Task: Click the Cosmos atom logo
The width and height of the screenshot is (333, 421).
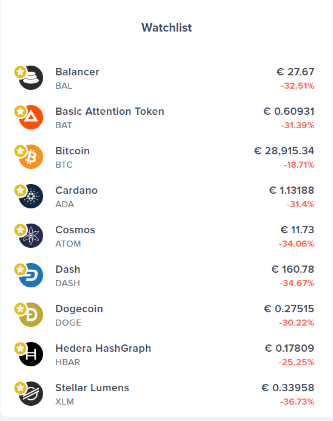Action: 31,236
